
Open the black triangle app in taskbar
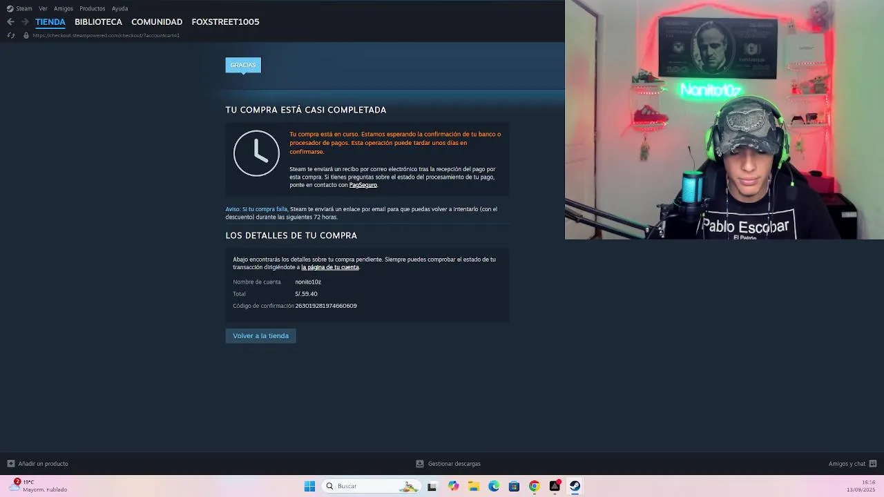tap(555, 486)
